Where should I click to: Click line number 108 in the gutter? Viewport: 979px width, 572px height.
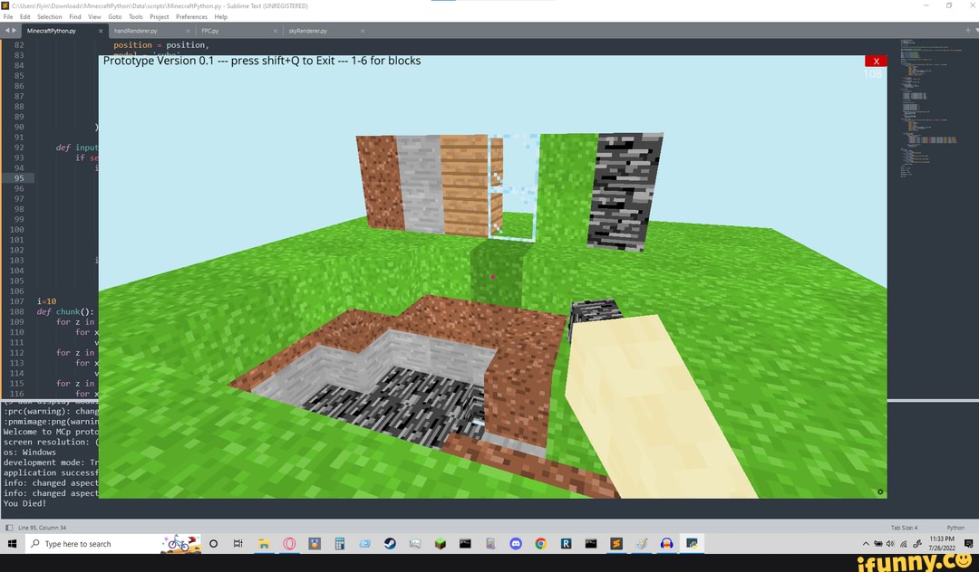(17, 311)
